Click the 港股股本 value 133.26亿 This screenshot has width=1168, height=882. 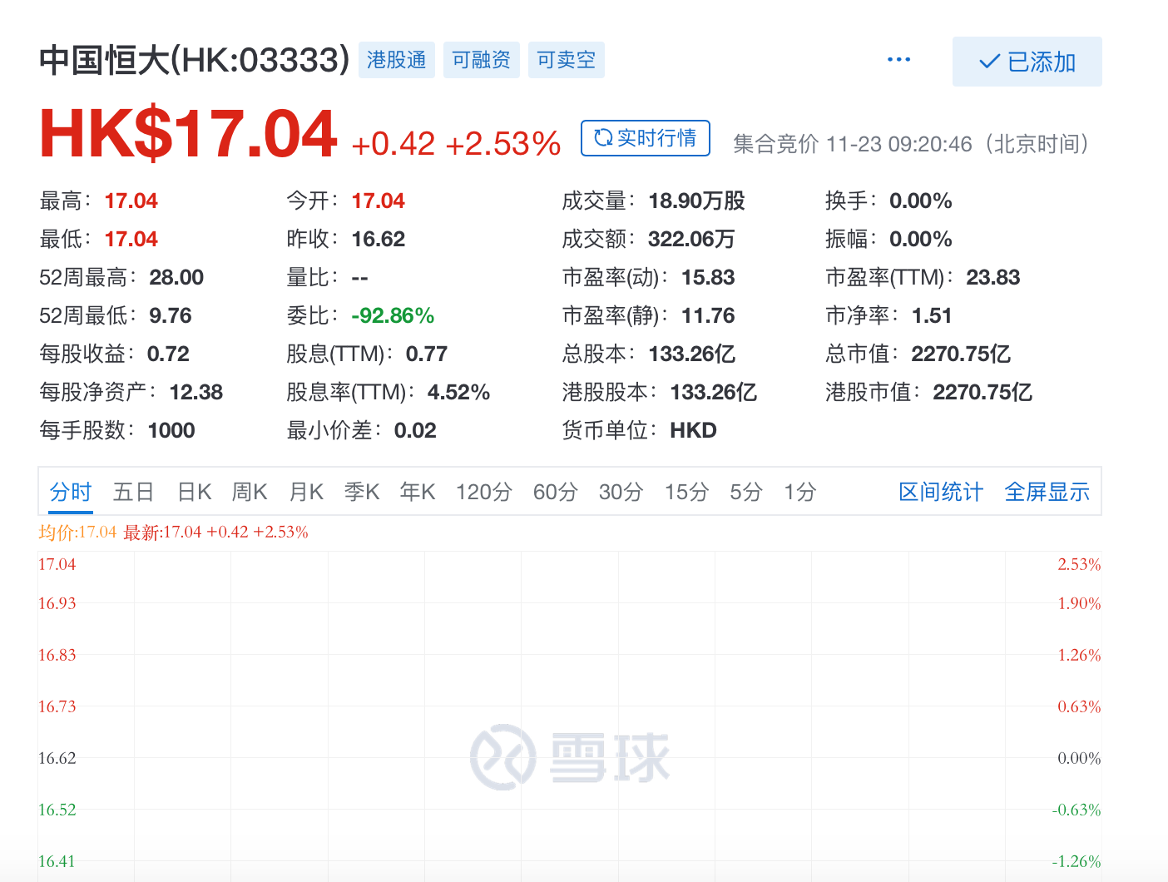(x=714, y=392)
